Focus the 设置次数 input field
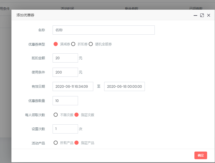The image size is (215, 163). 65,129
